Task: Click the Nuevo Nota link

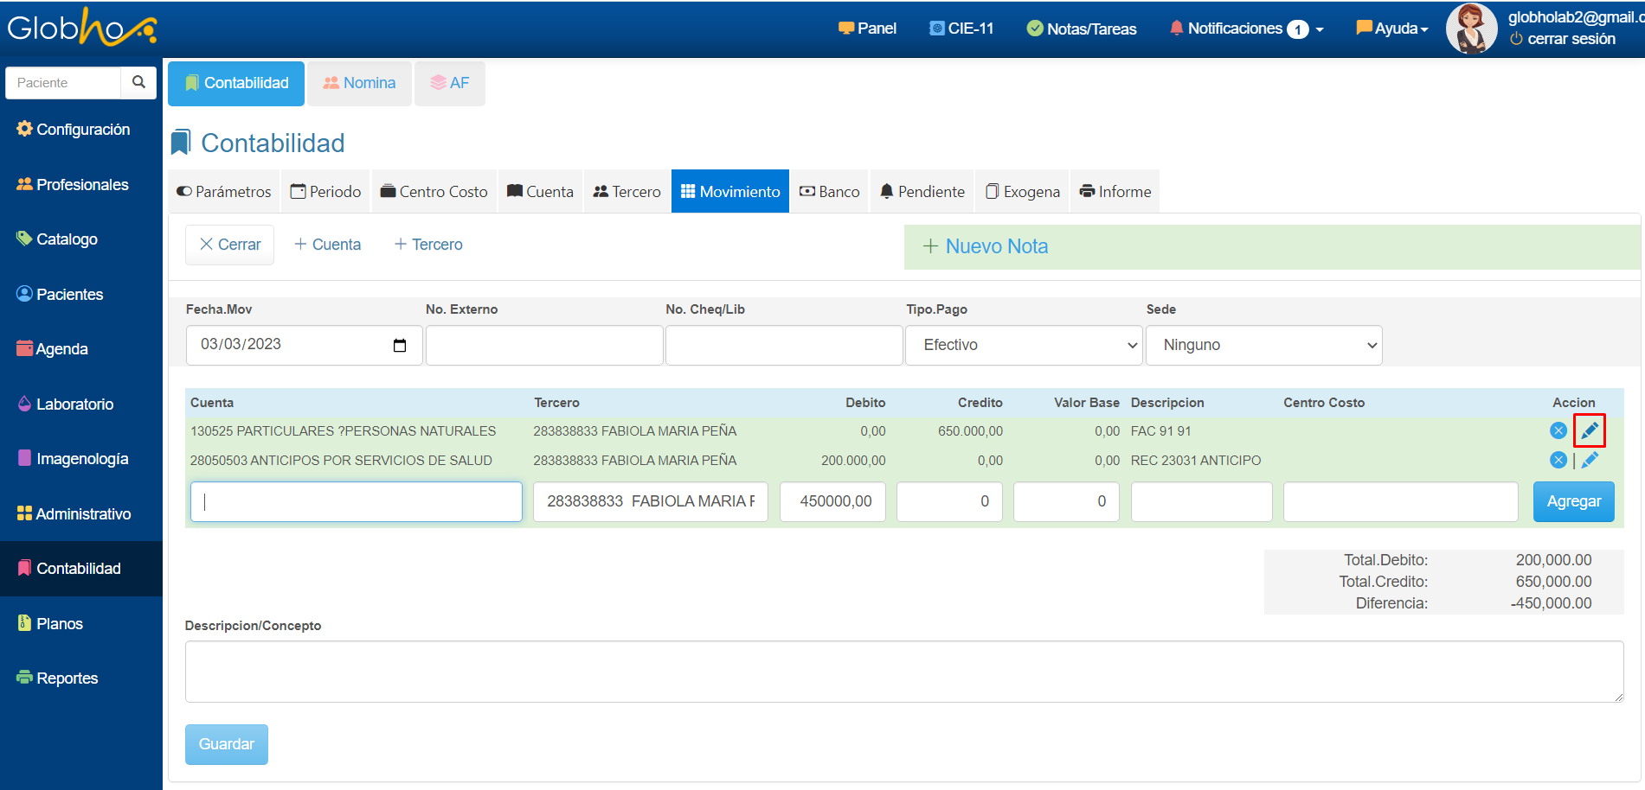Action: pos(986,246)
